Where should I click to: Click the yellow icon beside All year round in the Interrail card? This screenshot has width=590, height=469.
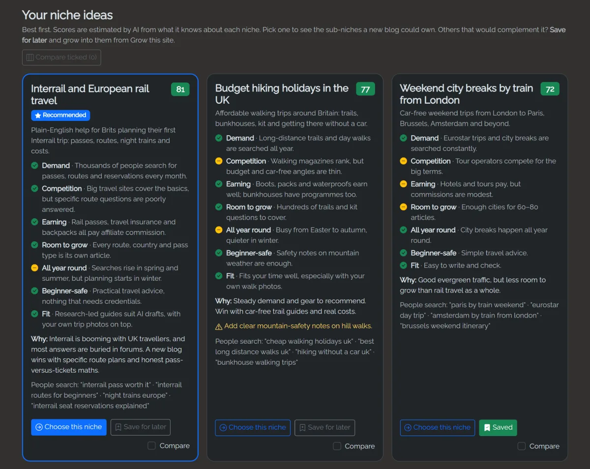point(34,268)
